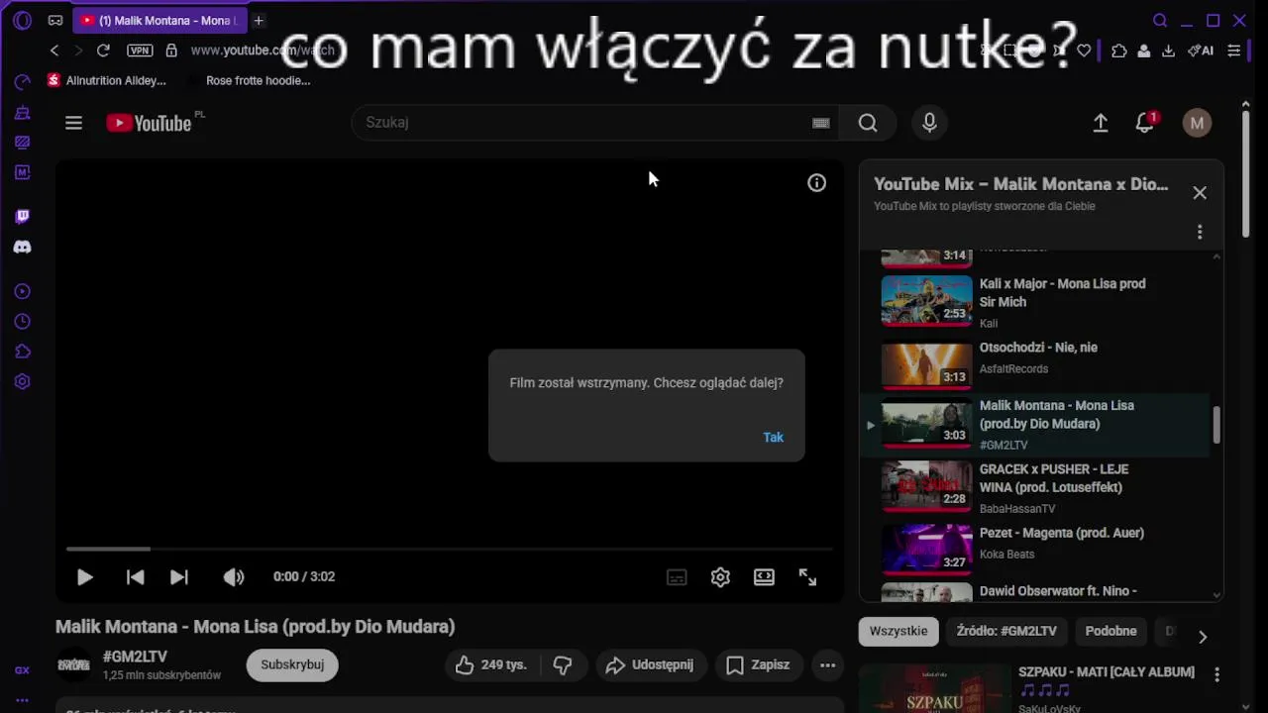Open tab search magnifier

pyautogui.click(x=1160, y=20)
